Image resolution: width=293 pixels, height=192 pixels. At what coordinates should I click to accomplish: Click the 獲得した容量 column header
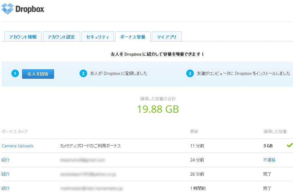275,132
